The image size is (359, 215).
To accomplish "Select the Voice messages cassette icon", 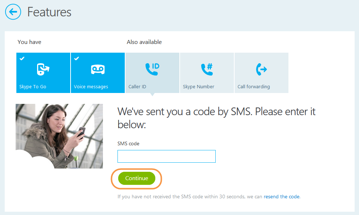I will [98, 69].
